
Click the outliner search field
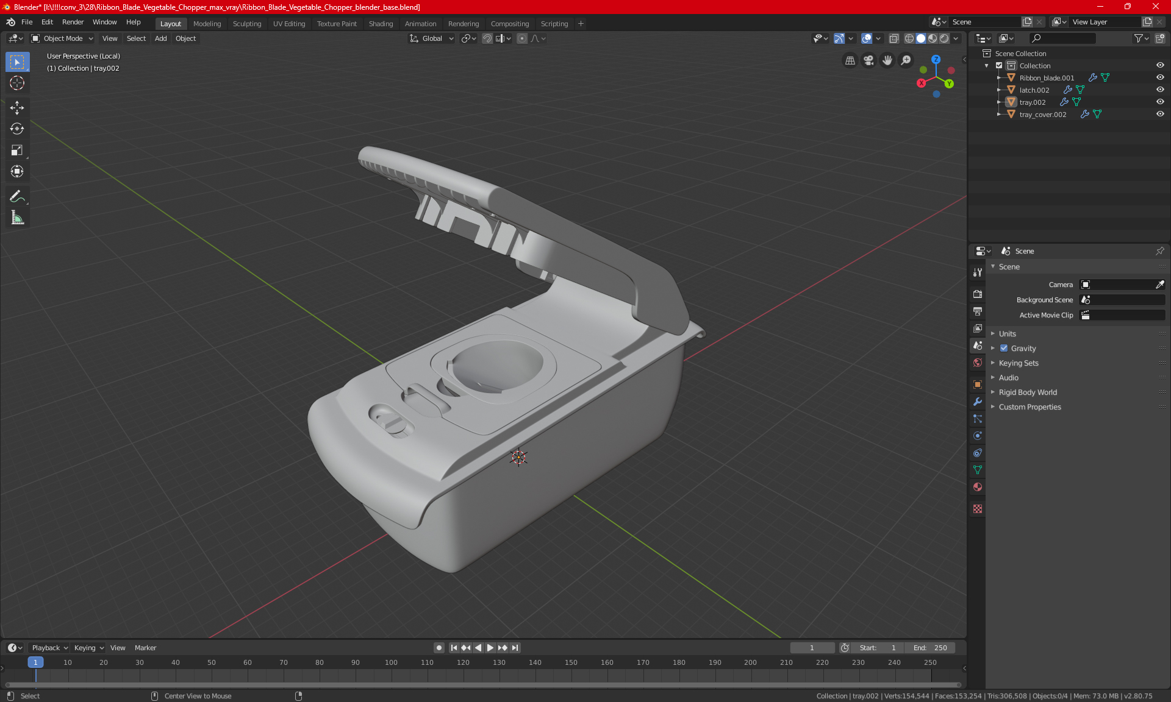(x=1062, y=38)
